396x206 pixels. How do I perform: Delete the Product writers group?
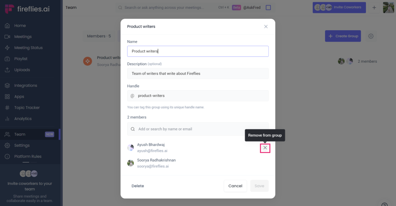coord(138,186)
